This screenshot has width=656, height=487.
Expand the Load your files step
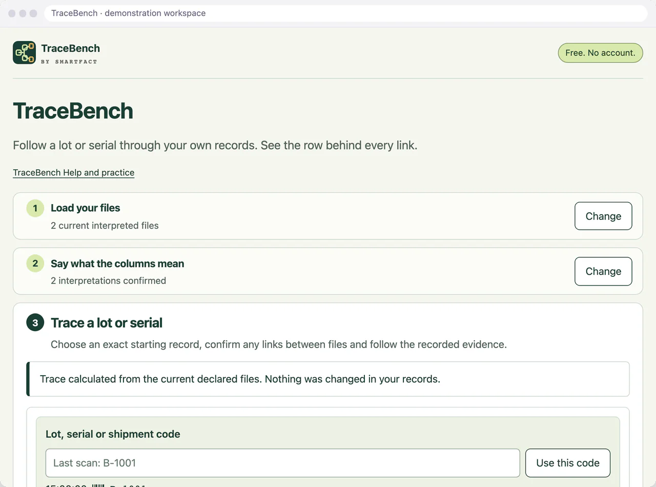pyautogui.click(x=85, y=208)
